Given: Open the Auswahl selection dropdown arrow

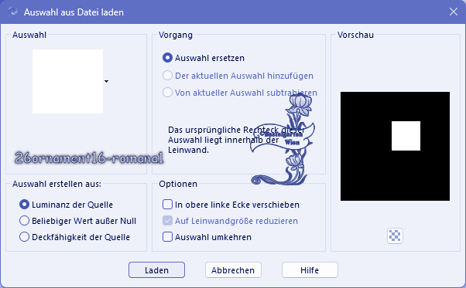Looking at the screenshot, I should click(x=106, y=81).
